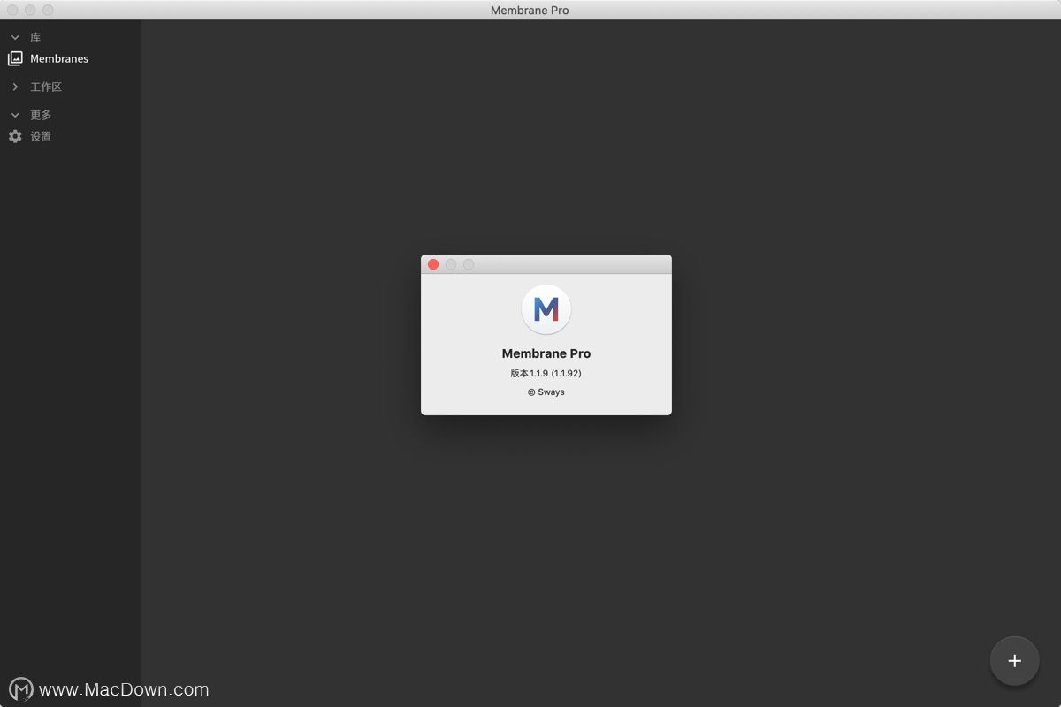Click the Membranes library icon in sidebar
Image resolution: width=1061 pixels, height=707 pixels.
(15, 58)
